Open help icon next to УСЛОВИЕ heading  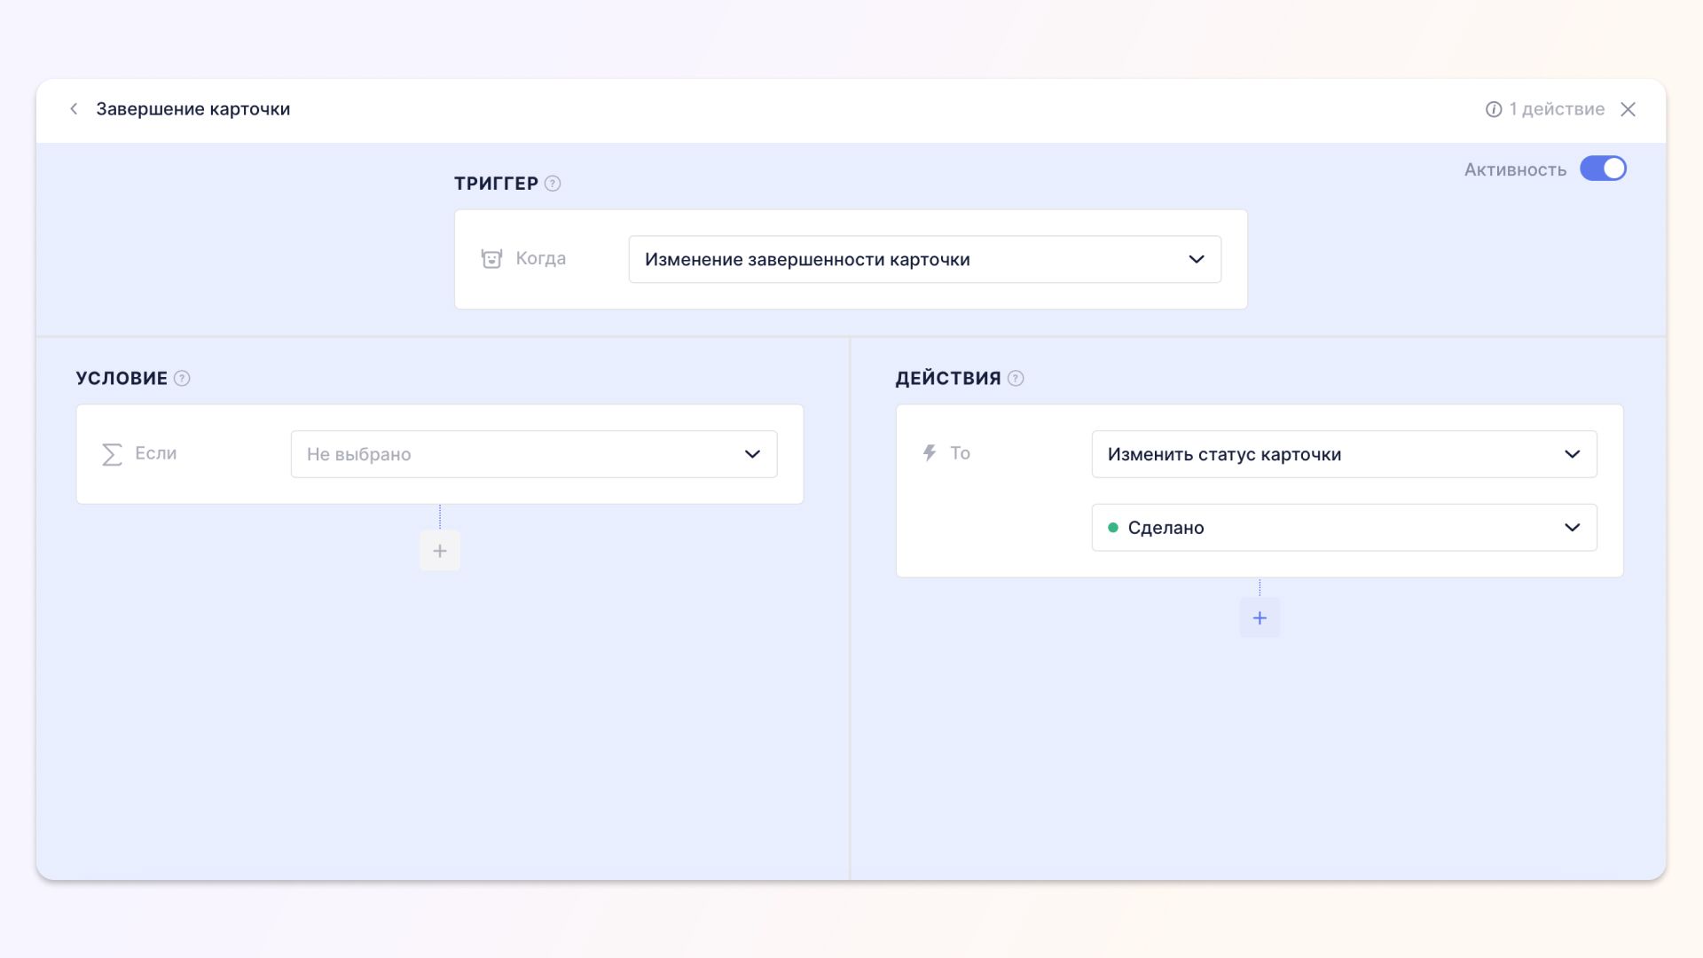[x=182, y=379]
